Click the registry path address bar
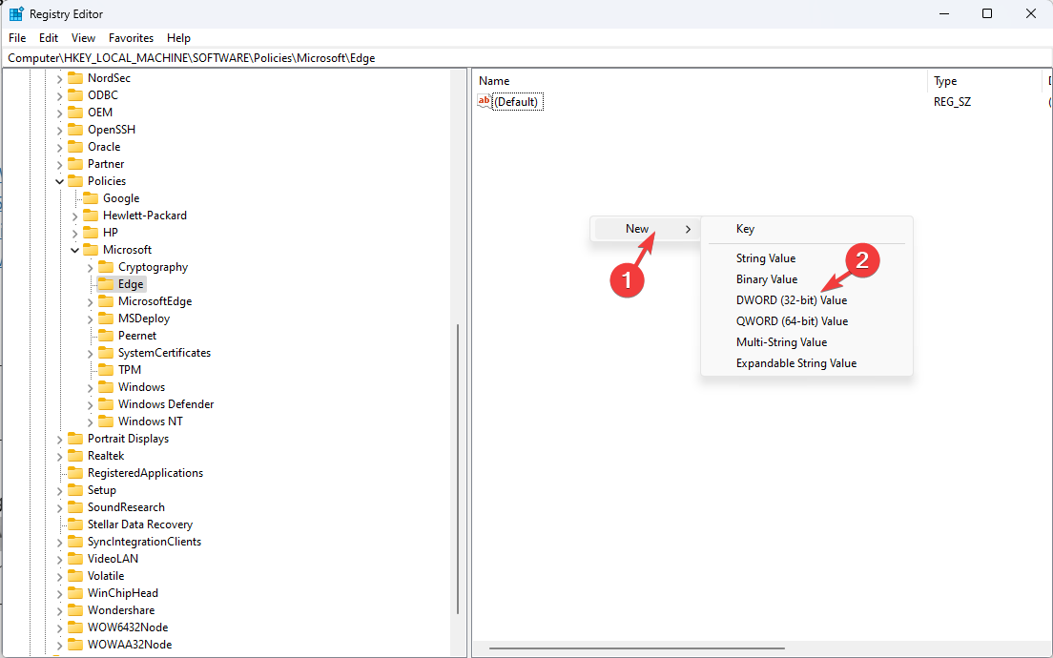The image size is (1053, 658). click(526, 58)
